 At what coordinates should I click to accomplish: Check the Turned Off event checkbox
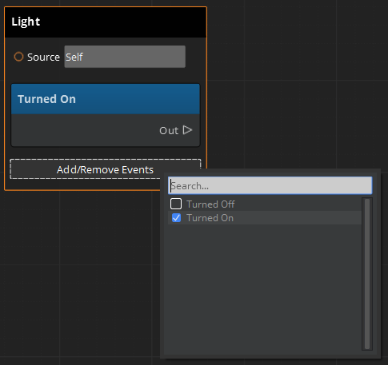pos(176,204)
